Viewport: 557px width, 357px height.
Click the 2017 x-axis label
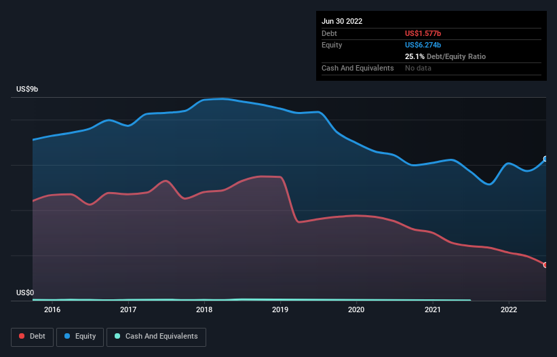pos(128,309)
